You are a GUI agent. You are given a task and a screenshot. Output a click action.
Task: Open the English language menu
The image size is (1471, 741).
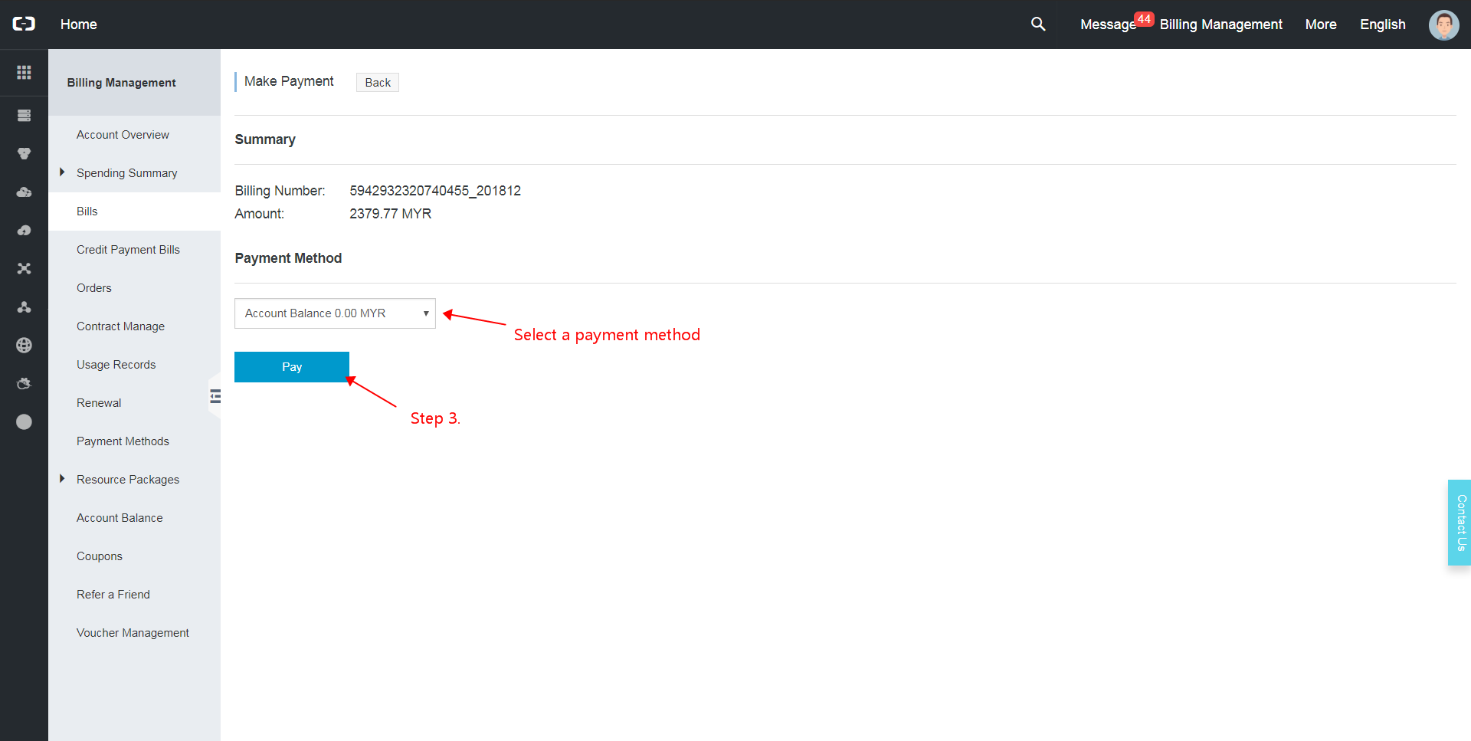(1382, 25)
